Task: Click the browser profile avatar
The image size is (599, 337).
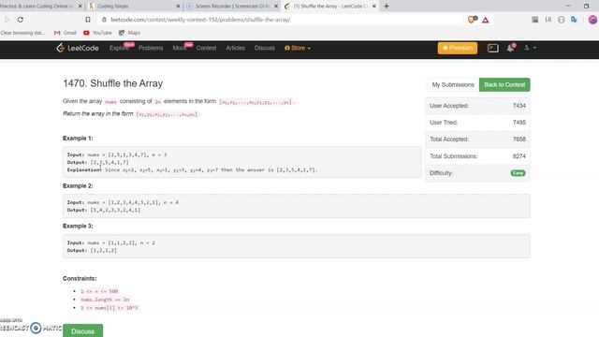Action: point(592,20)
